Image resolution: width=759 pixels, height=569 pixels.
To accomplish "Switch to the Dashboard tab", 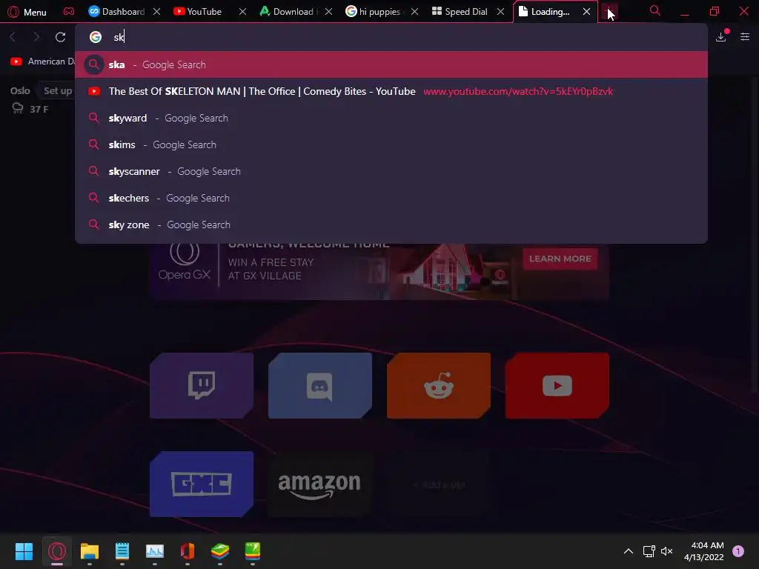I will (x=116, y=12).
